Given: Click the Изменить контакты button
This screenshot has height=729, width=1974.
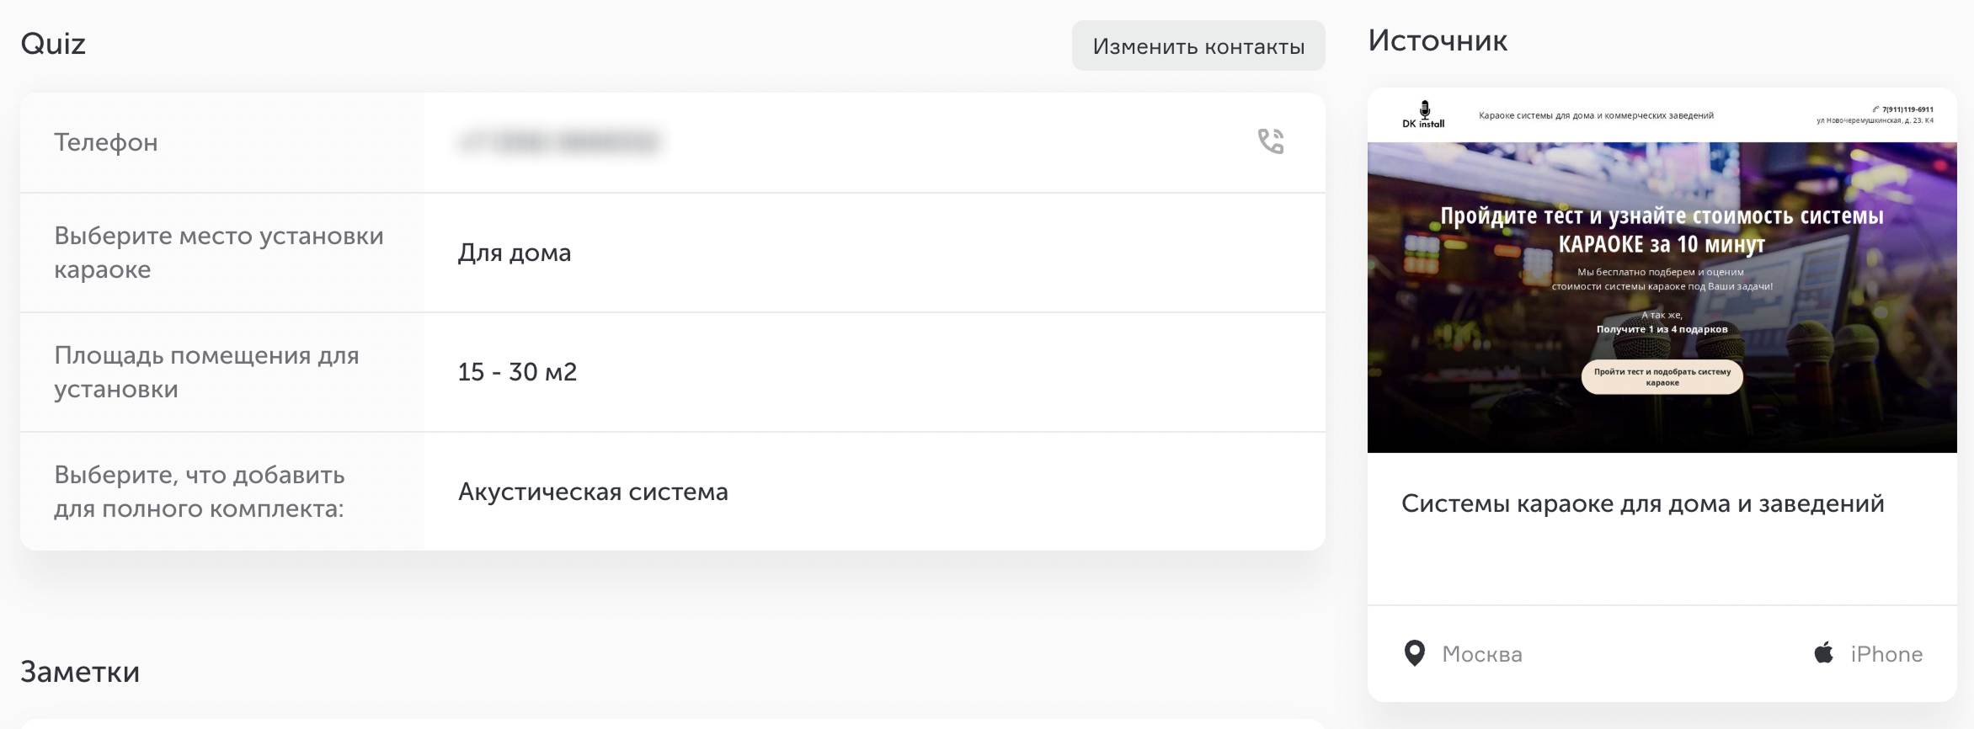Looking at the screenshot, I should coord(1198,45).
